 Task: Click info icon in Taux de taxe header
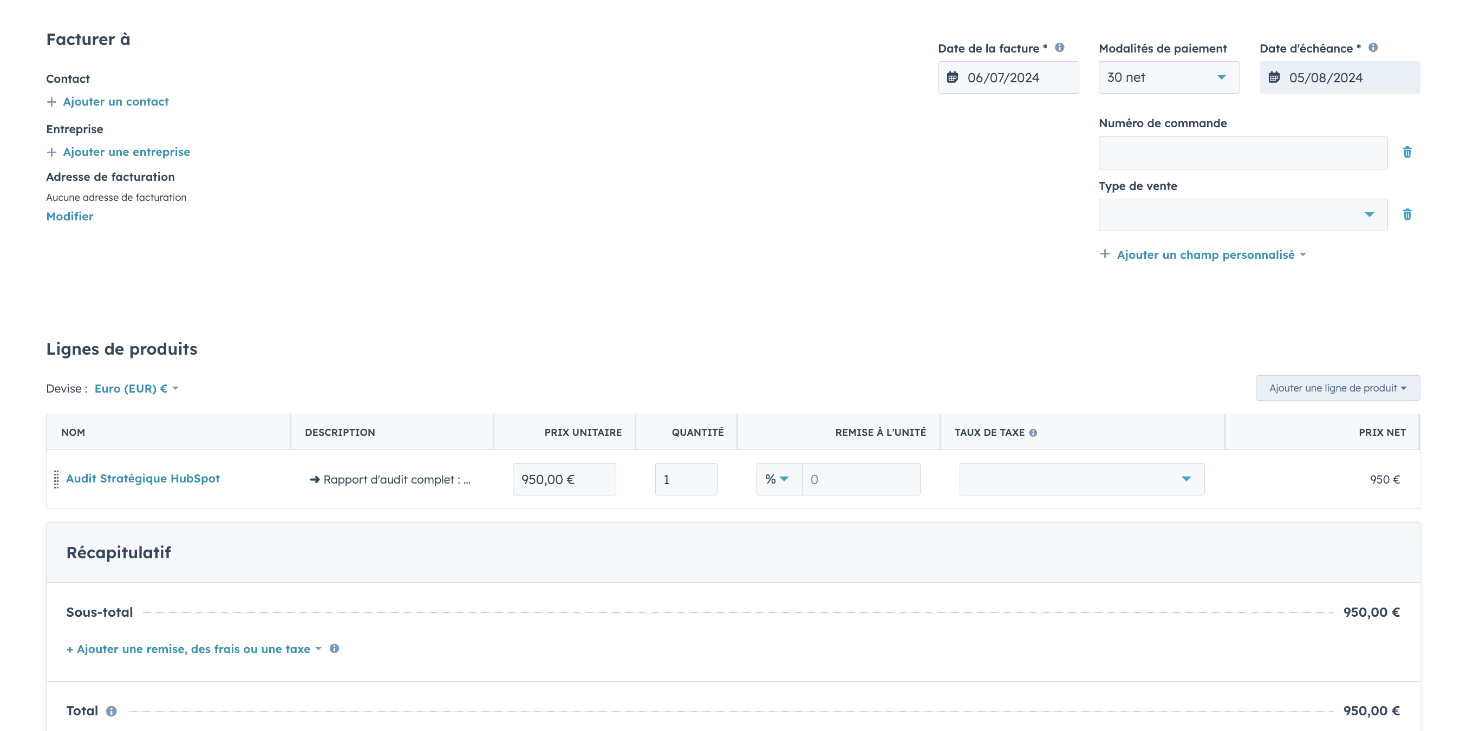point(1033,433)
